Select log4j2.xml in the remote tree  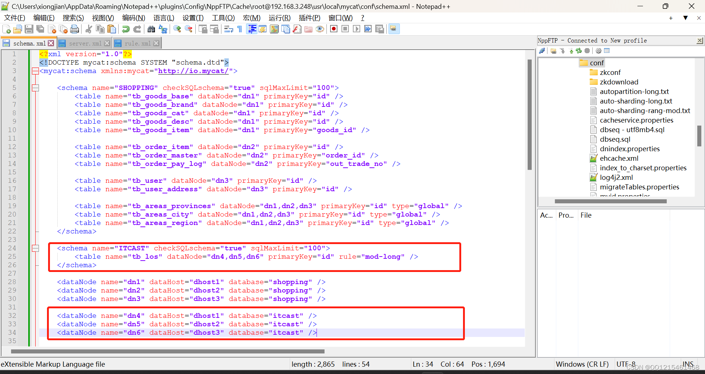coord(616,178)
